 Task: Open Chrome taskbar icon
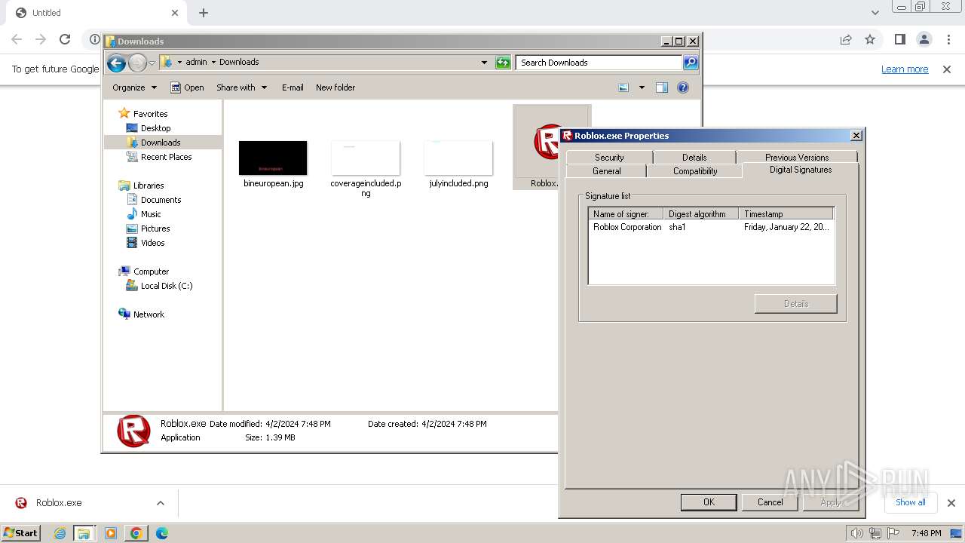pyautogui.click(x=136, y=533)
